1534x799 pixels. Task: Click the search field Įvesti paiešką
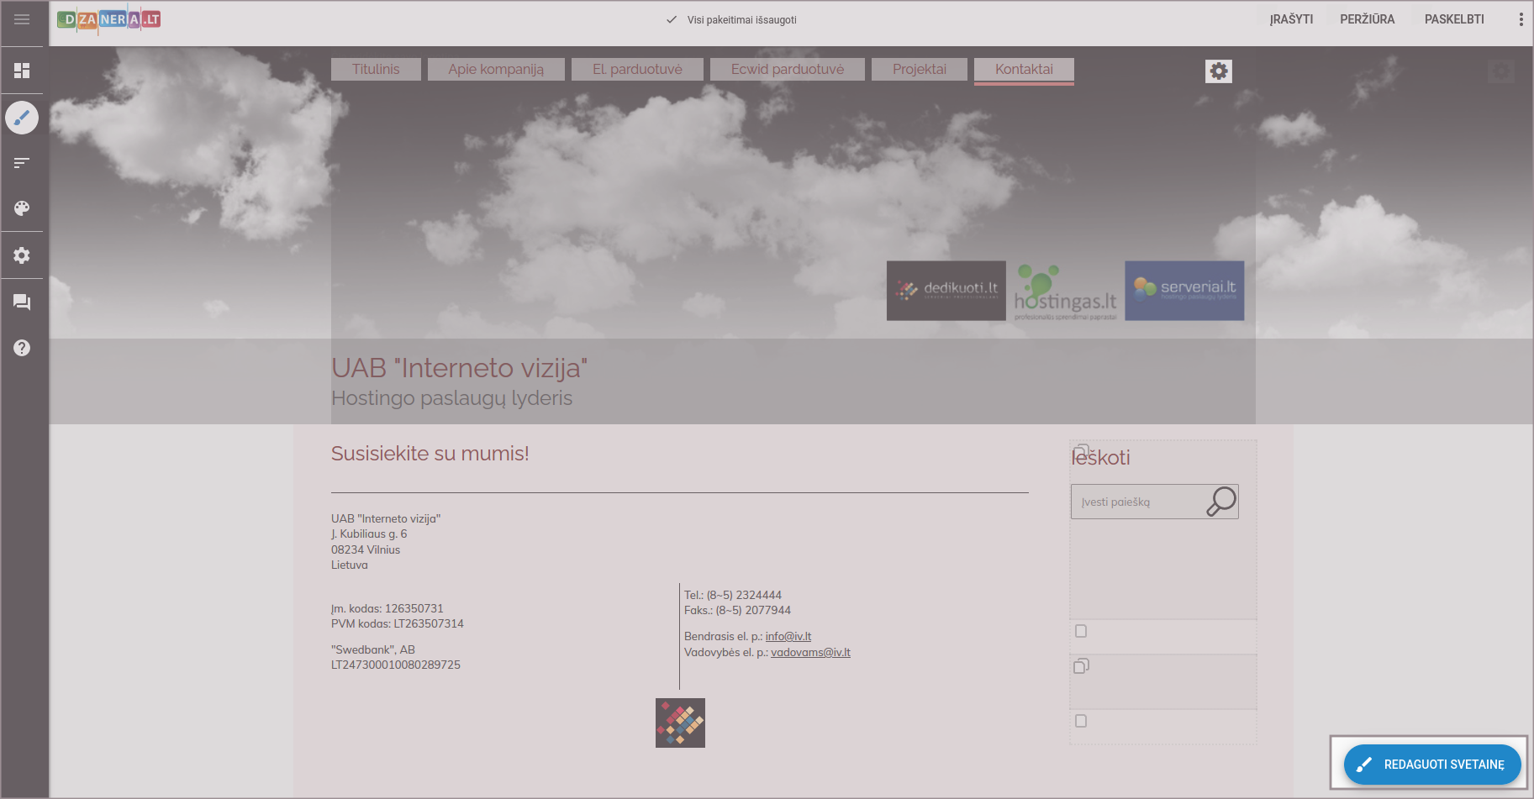click(1136, 502)
